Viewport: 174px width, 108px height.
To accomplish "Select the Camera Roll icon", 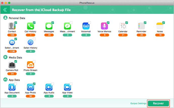I will point(12,65).
